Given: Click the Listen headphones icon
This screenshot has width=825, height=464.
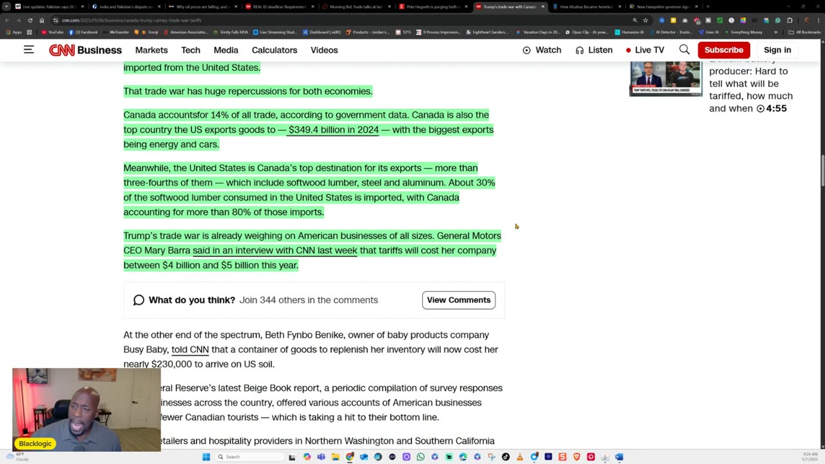Looking at the screenshot, I should click(x=579, y=50).
